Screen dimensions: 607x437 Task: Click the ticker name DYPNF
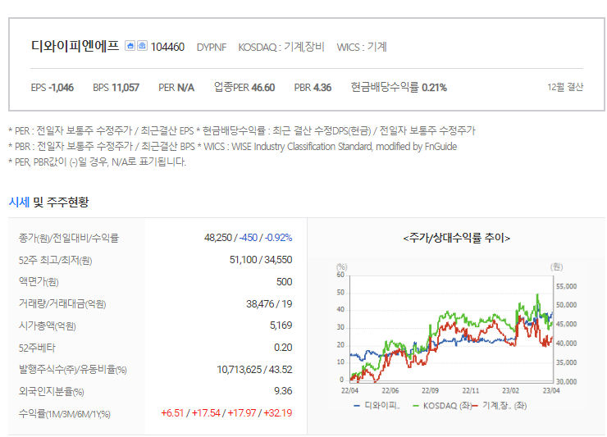coord(212,48)
